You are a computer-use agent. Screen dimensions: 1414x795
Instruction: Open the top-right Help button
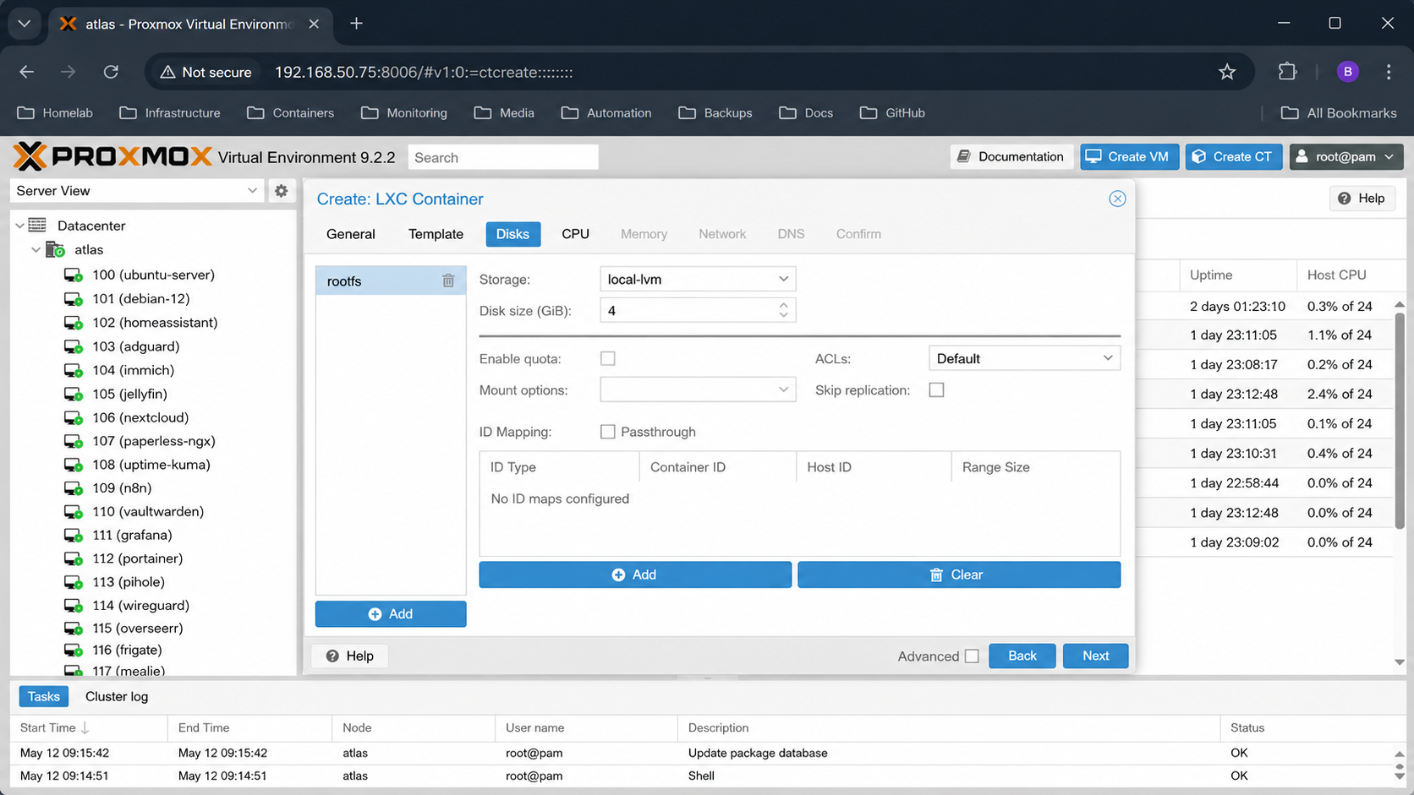point(1362,199)
